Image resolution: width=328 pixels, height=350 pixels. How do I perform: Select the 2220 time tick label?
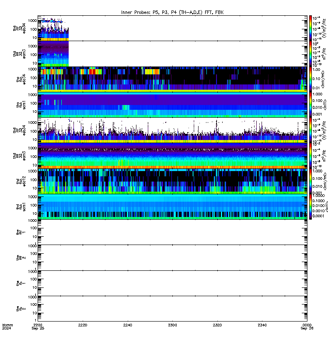83,325
